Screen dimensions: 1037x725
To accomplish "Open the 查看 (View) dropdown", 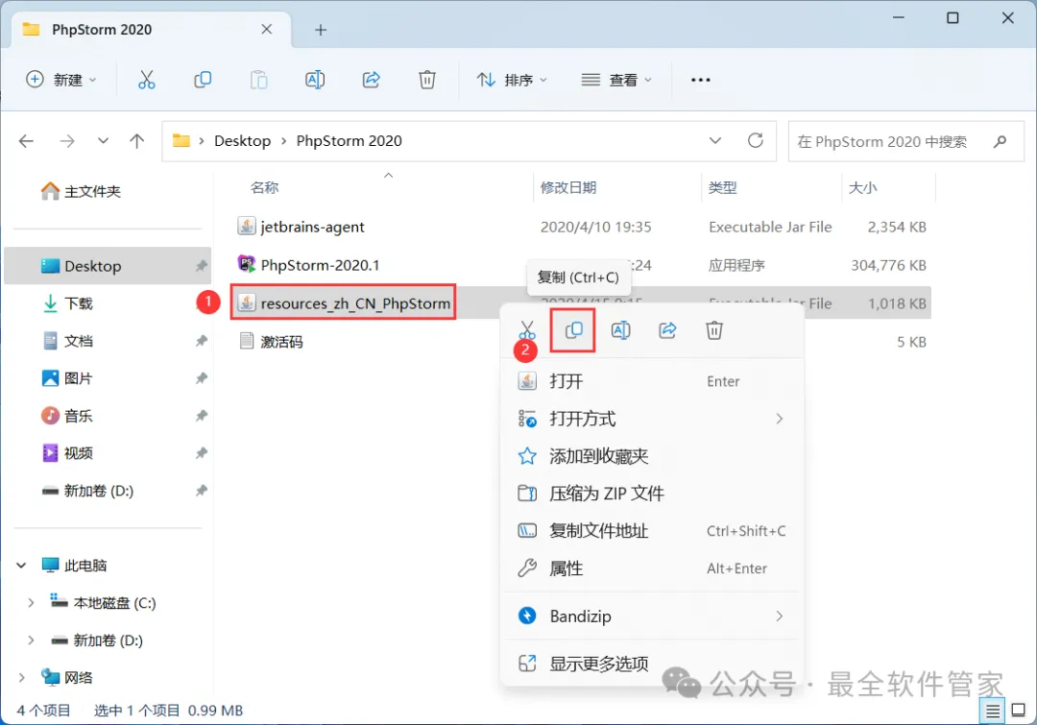I will coord(615,80).
